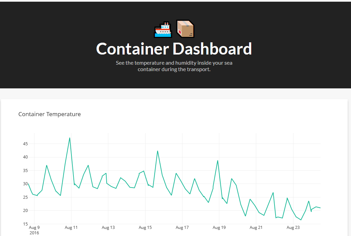Click the Aug 11 date label
The width and height of the screenshot is (351, 236).
[71, 228]
